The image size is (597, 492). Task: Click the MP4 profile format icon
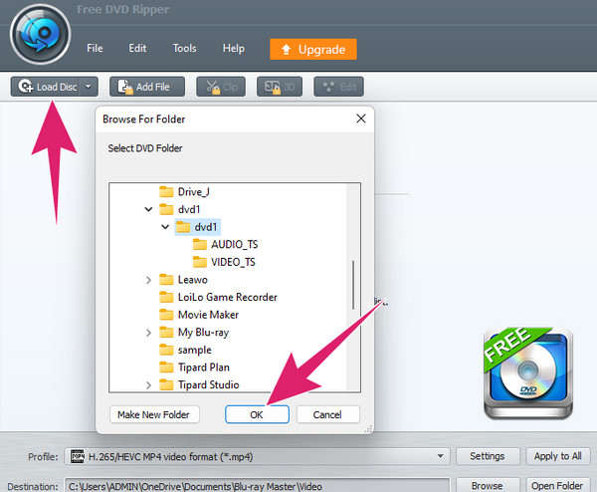[x=78, y=456]
